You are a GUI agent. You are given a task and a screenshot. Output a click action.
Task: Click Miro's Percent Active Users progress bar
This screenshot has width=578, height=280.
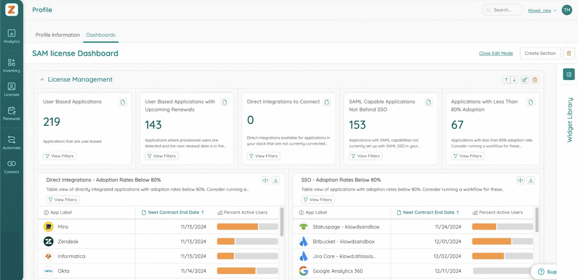click(x=247, y=227)
